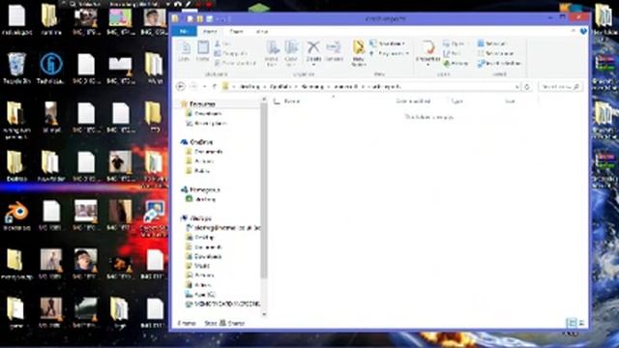Click inside the Search box
Viewport: 619px width, 348px height.
pos(560,86)
